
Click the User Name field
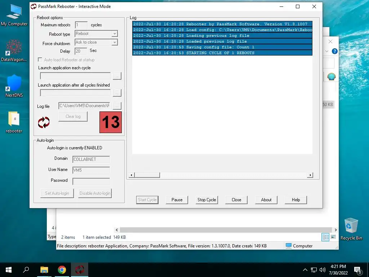91,170
